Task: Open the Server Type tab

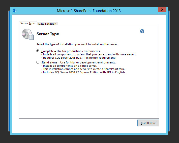Action: tap(28, 23)
